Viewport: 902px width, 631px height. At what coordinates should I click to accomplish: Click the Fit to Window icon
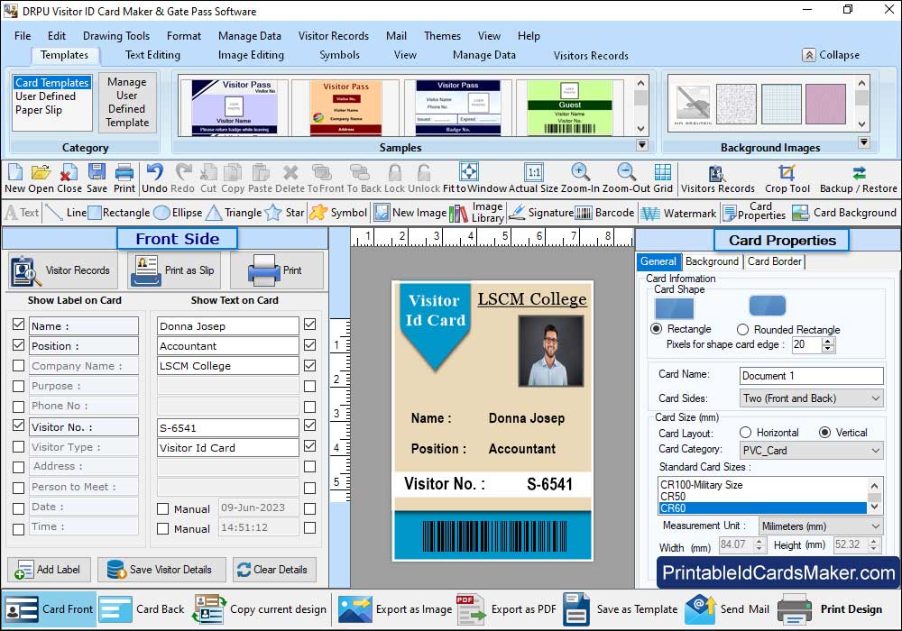[469, 171]
